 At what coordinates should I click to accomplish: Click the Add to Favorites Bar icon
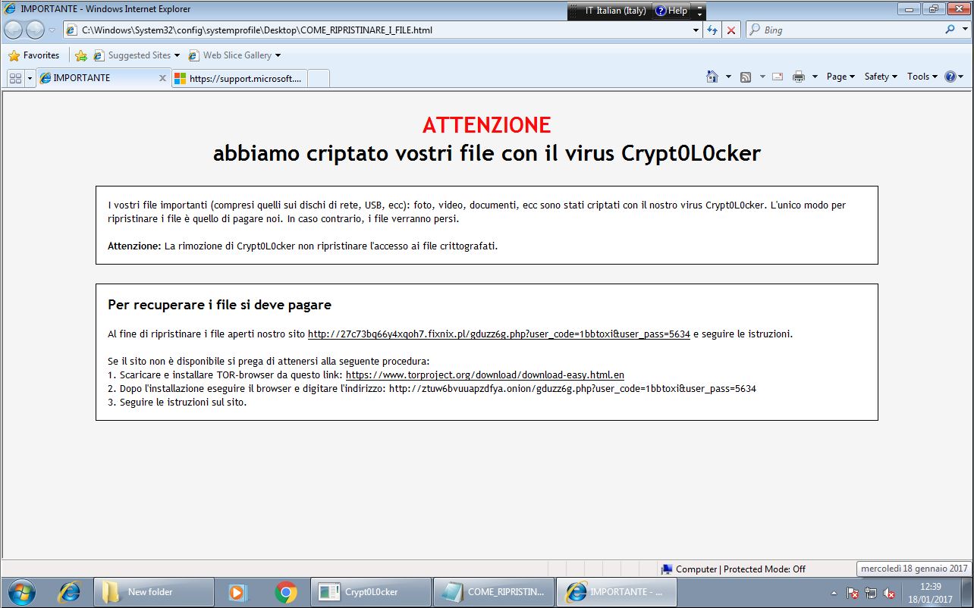point(80,55)
